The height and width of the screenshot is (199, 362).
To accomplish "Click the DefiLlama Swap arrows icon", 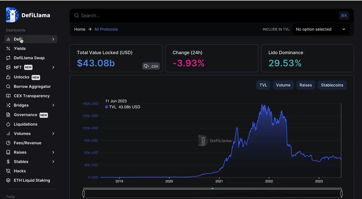I will click(x=8, y=58).
